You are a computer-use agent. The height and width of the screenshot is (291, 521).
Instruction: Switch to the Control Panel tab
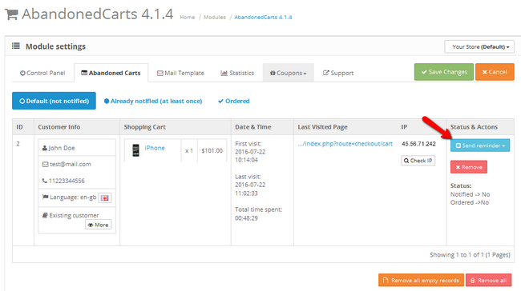42,73
